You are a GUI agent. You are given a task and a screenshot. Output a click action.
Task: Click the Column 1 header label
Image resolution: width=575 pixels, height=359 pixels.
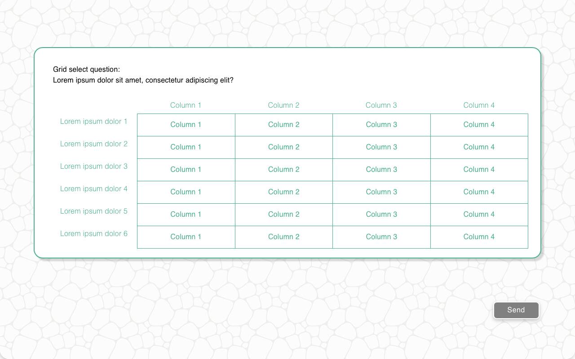pyautogui.click(x=186, y=105)
